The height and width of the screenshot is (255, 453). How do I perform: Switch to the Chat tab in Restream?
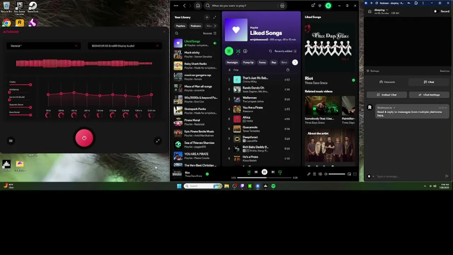pyautogui.click(x=429, y=82)
